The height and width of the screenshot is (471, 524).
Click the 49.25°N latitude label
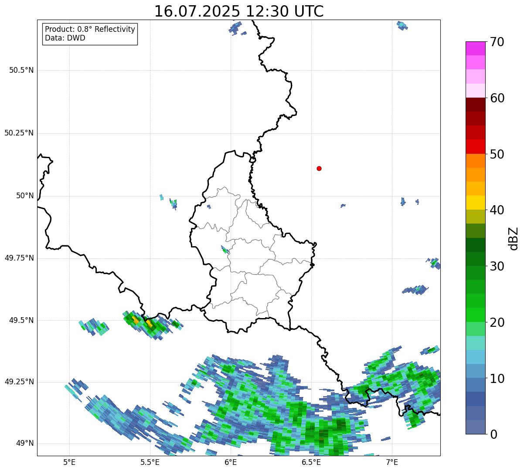click(x=19, y=382)
